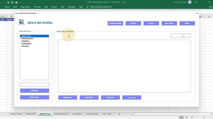The height and width of the screenshot is (119, 213).
Task: Select MBAGO REJO in the sheet list
Action: point(34,36)
